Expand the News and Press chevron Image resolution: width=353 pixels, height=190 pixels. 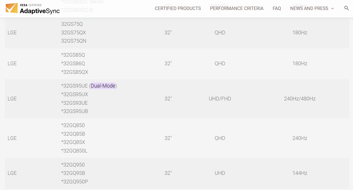(333, 9)
